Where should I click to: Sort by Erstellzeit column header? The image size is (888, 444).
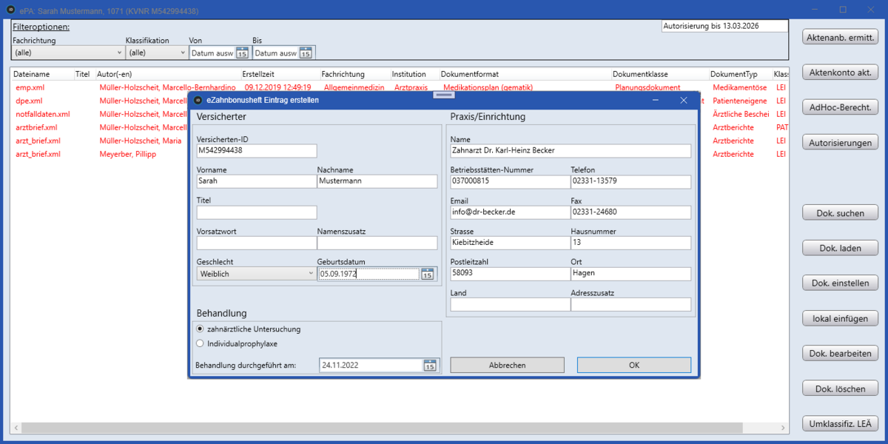pyautogui.click(x=258, y=74)
